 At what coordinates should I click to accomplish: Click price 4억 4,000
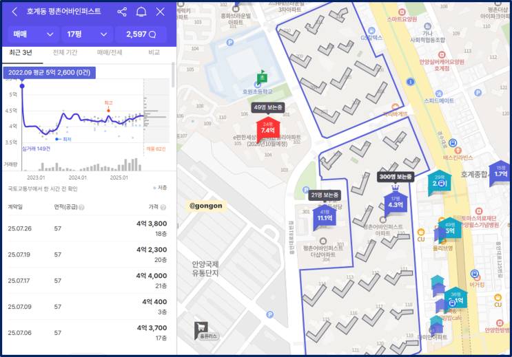pyautogui.click(x=152, y=276)
